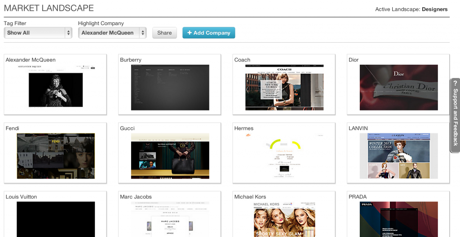
Task: Click the Fendi card title
Action: point(12,128)
